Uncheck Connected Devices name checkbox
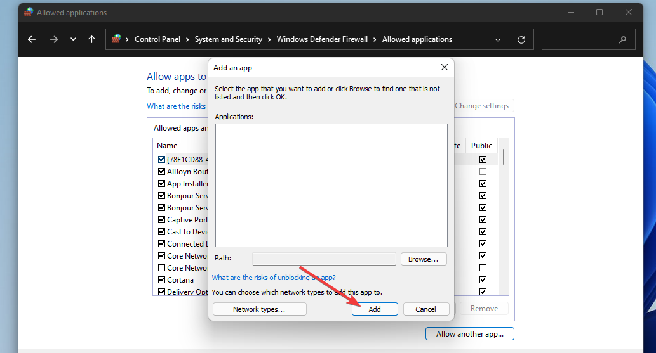The image size is (656, 353). point(161,244)
